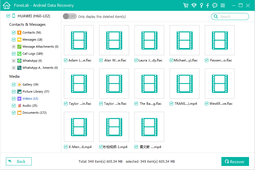Screen dimensions: 255x170
Task: Click the Picture Library icon
Action: click(19, 91)
